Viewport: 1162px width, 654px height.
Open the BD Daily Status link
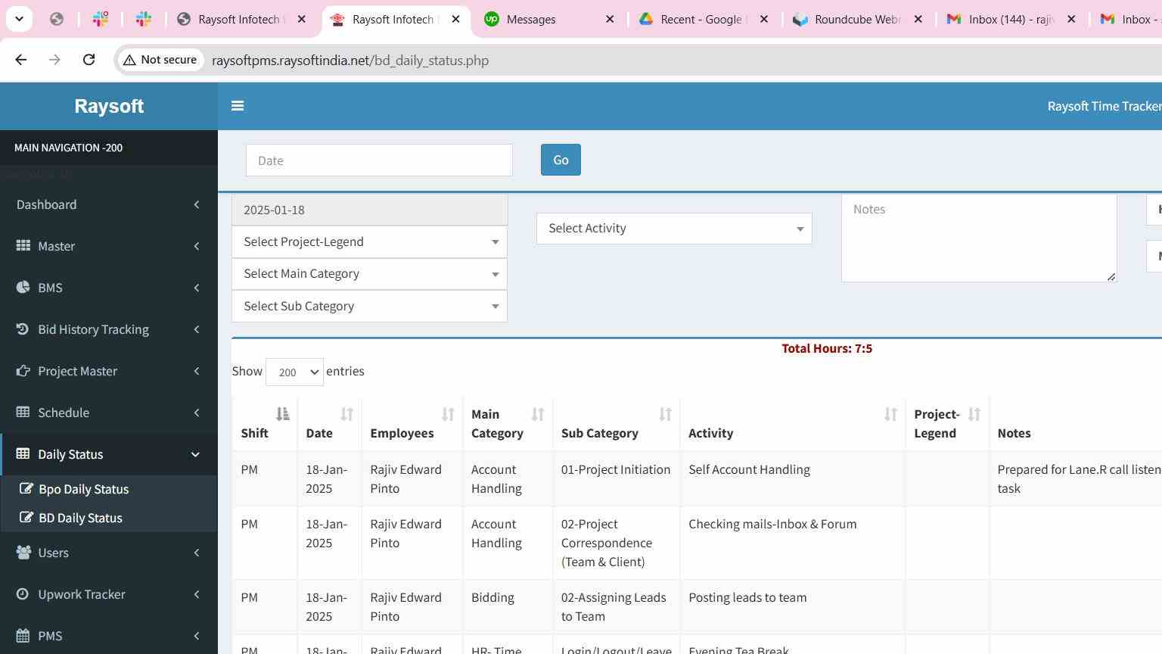click(x=80, y=518)
